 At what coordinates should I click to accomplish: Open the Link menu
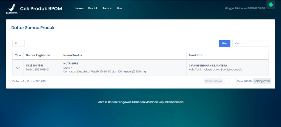[119, 8]
